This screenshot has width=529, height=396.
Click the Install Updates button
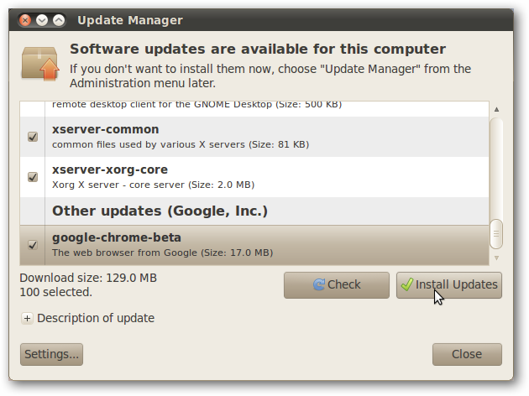(x=448, y=285)
